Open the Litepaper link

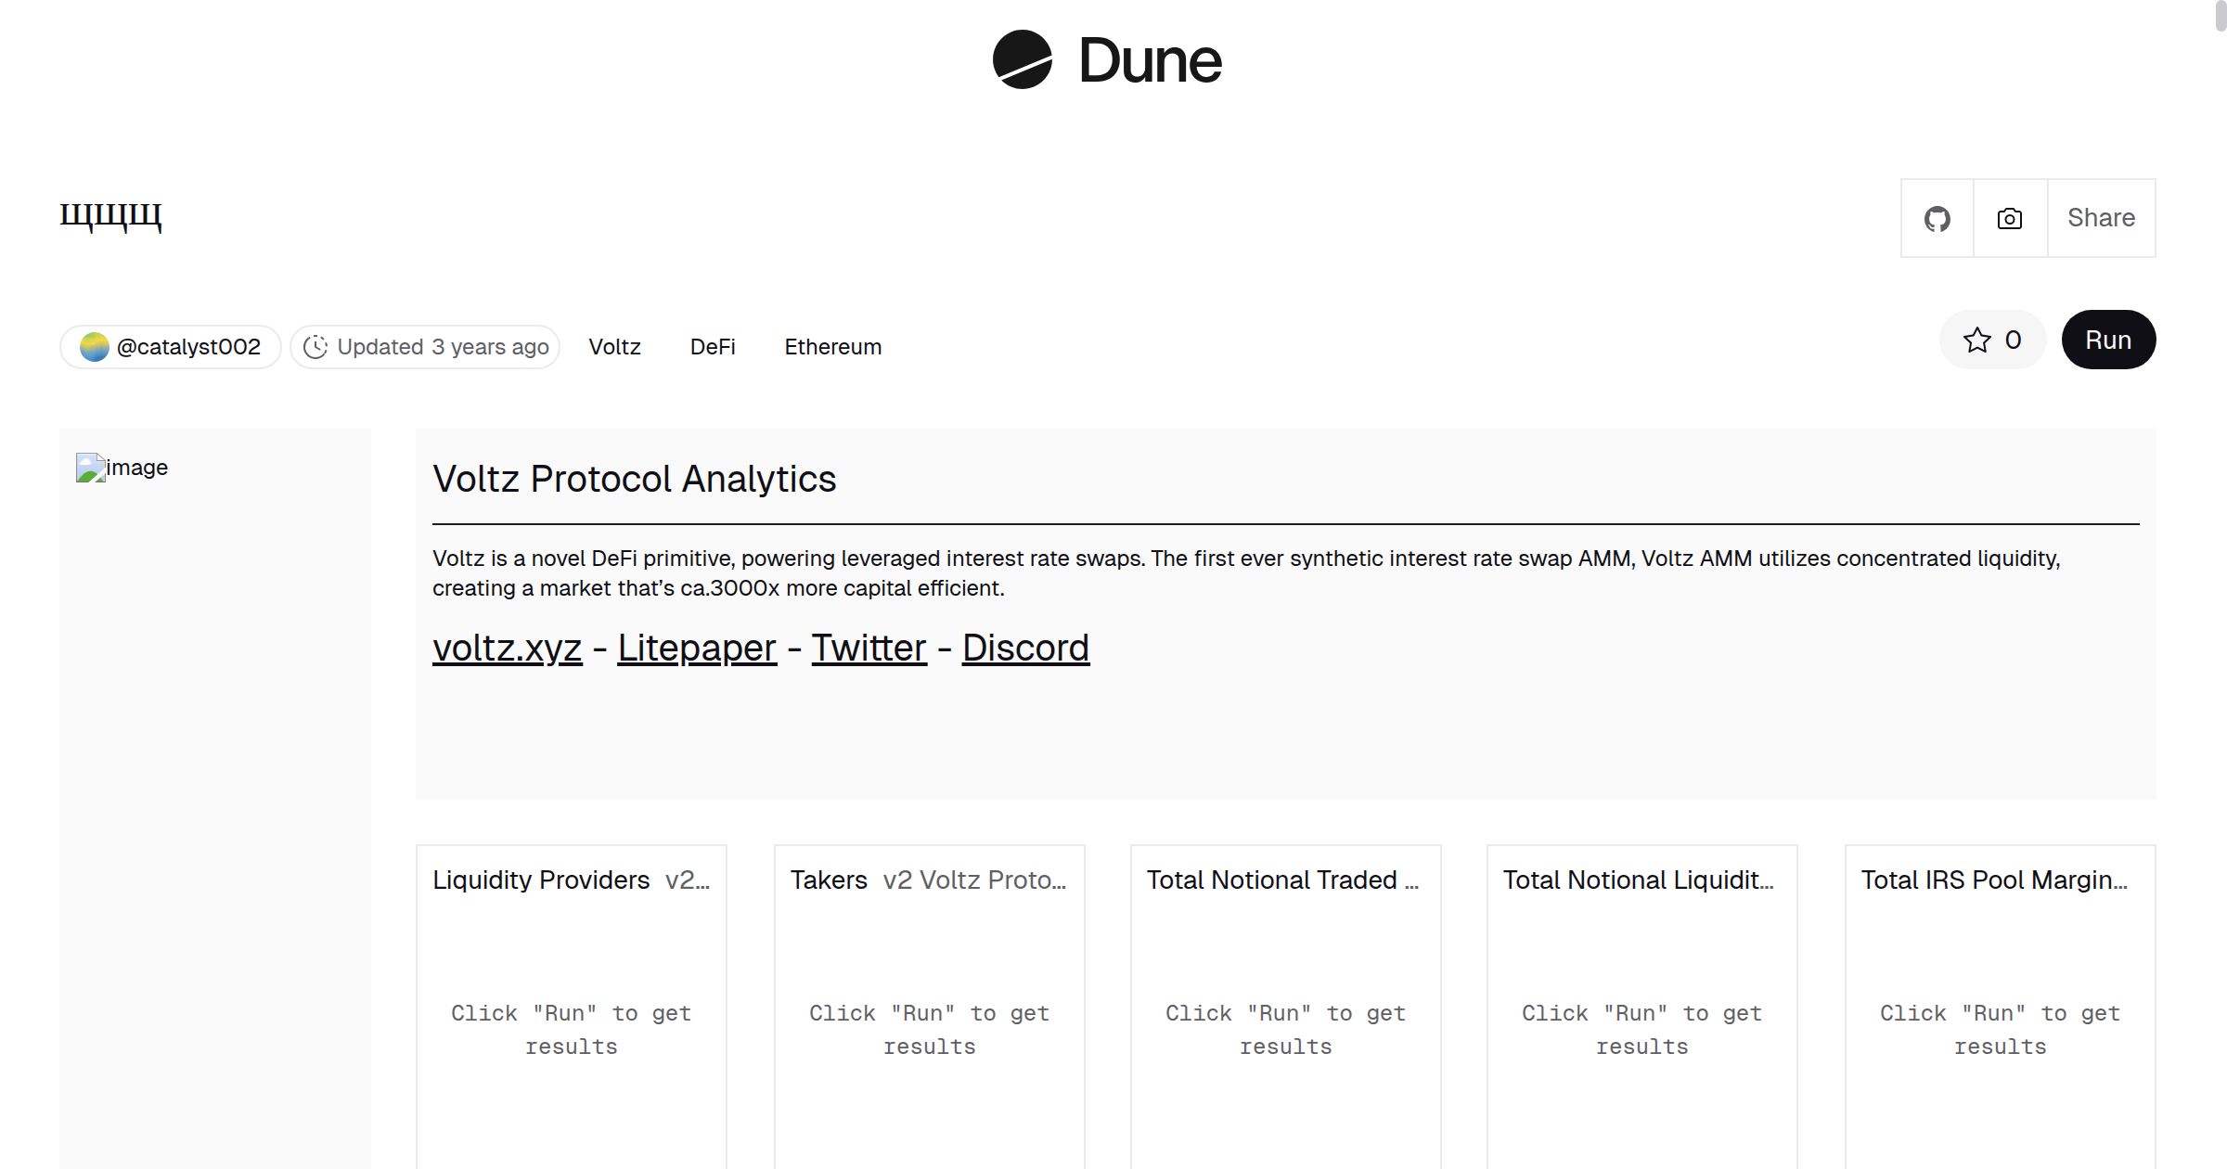pos(696,648)
